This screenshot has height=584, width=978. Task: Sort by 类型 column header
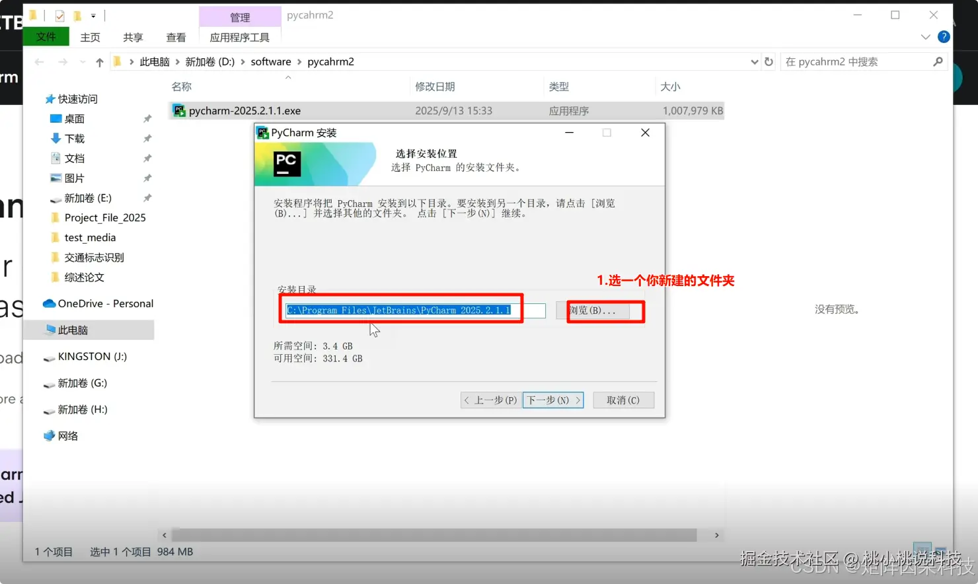coord(558,87)
